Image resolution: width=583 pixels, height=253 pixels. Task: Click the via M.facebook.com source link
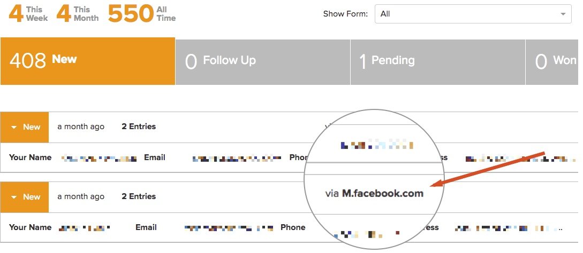click(x=374, y=193)
